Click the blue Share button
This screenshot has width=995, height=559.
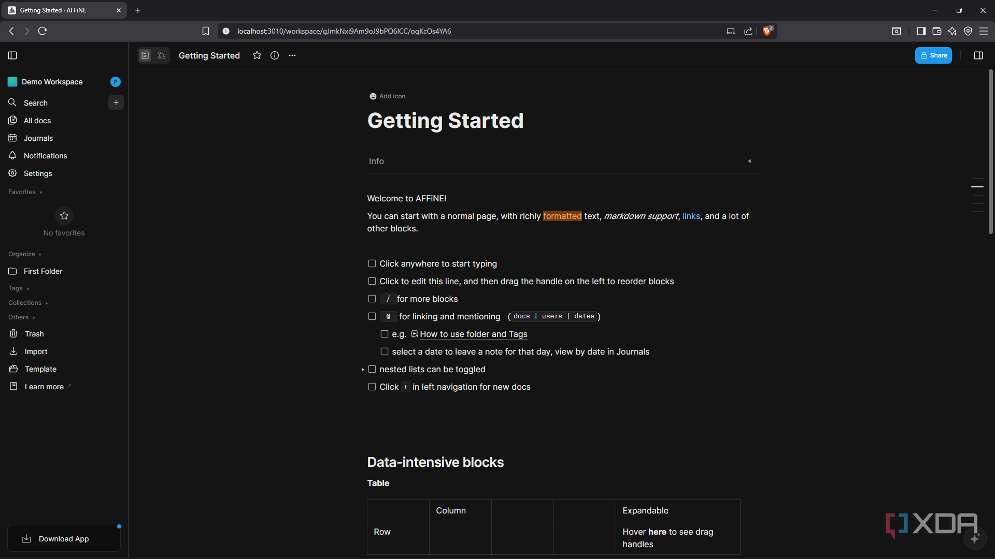click(x=933, y=55)
